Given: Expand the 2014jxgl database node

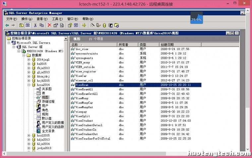Looking at the screenshot, I should coord(29,59).
